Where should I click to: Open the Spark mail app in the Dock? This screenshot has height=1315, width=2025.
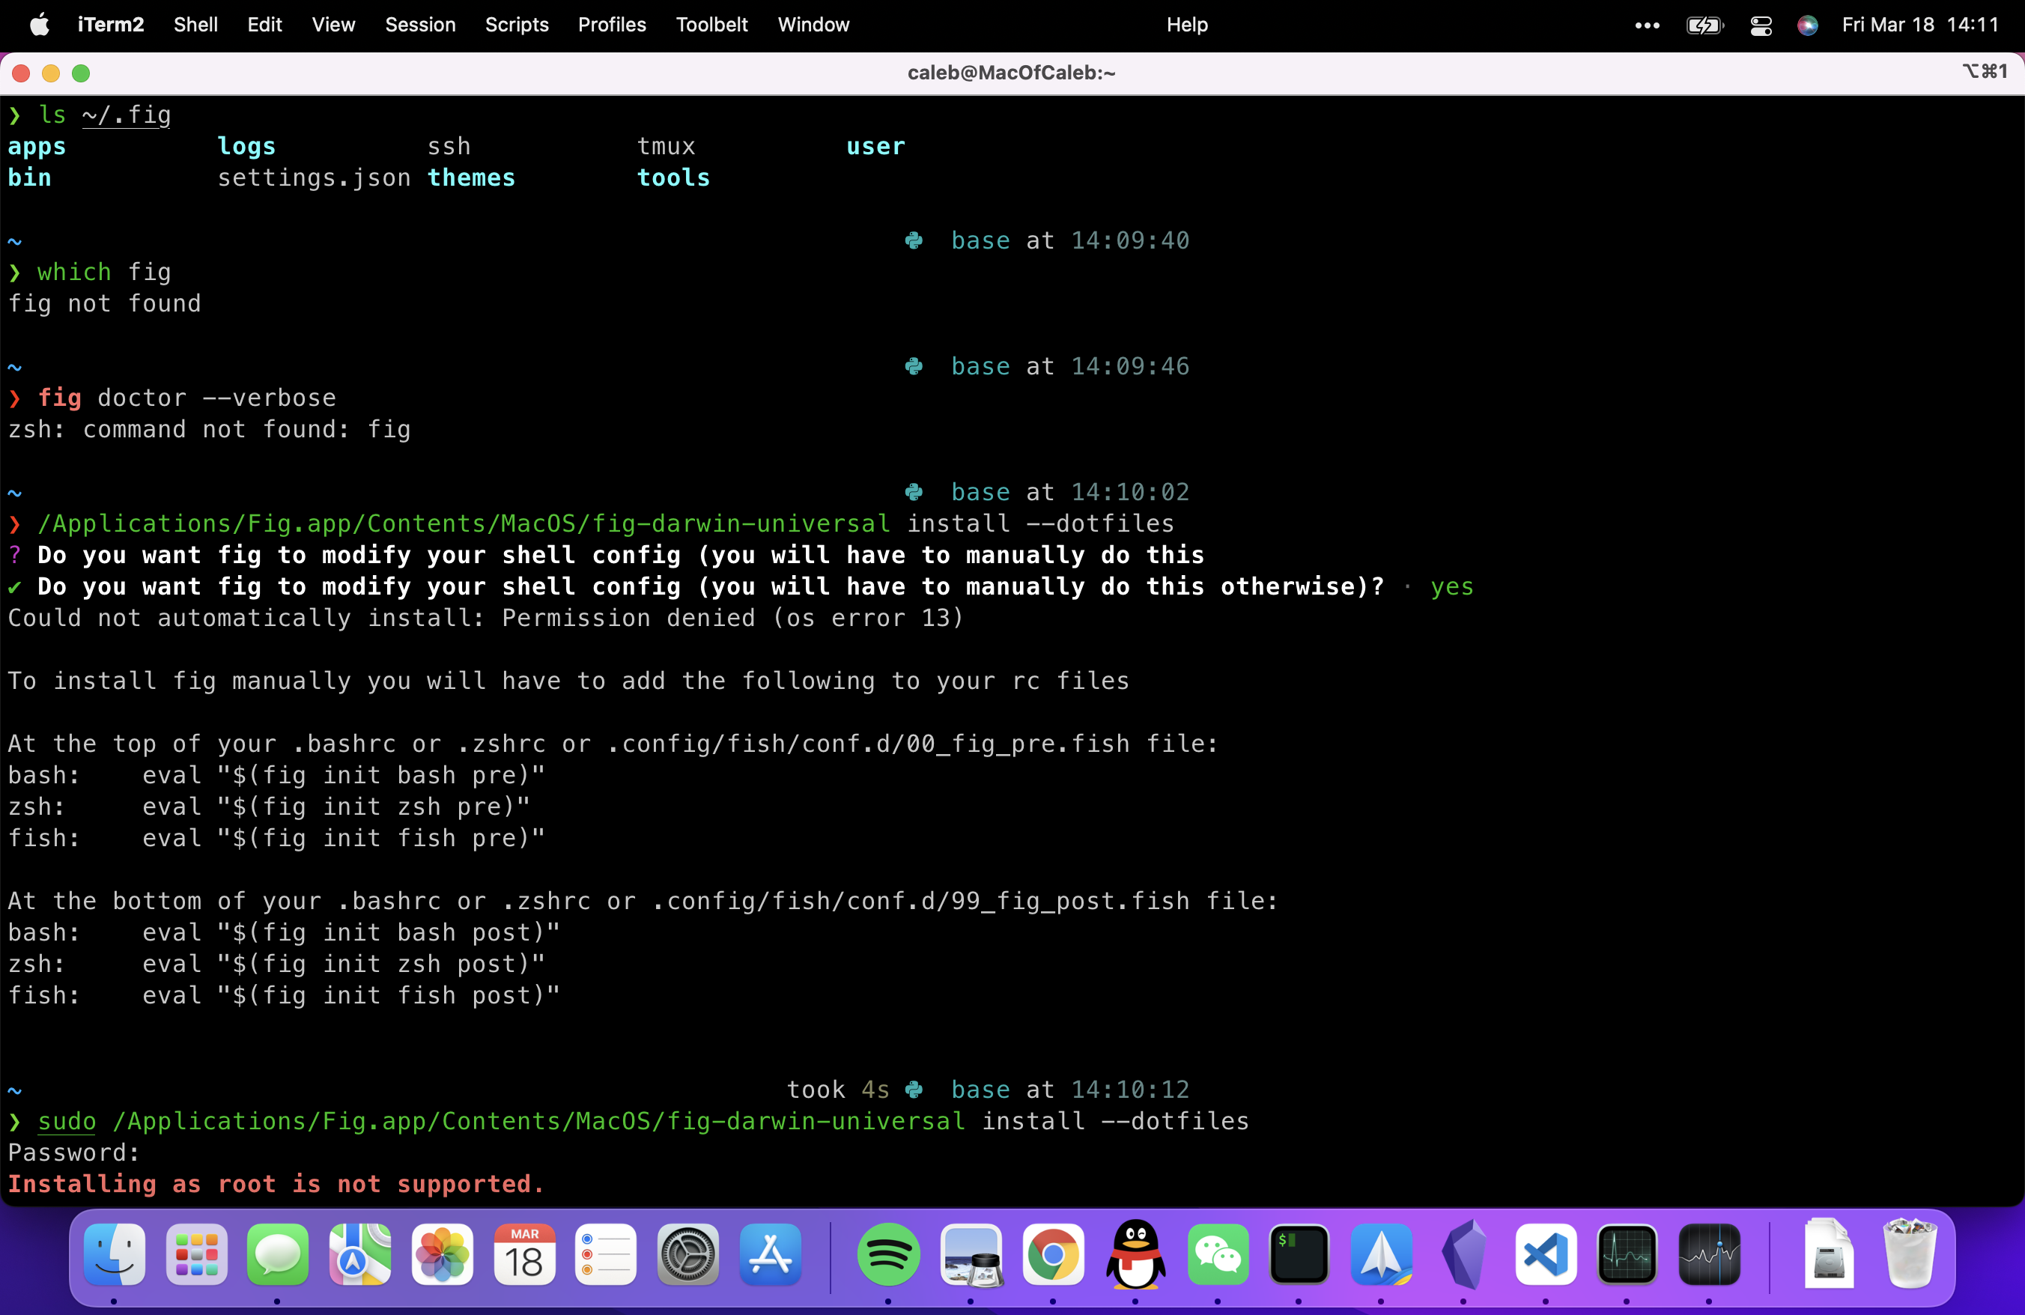pos(1382,1258)
